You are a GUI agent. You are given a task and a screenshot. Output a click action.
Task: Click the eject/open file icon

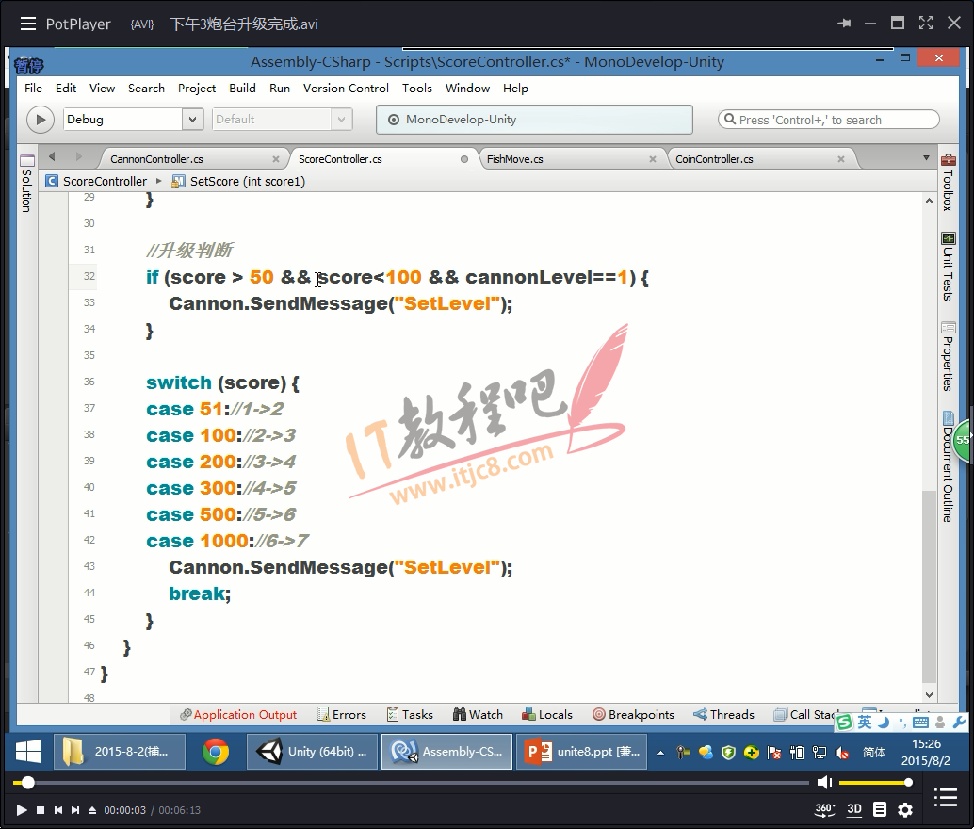[x=92, y=810]
